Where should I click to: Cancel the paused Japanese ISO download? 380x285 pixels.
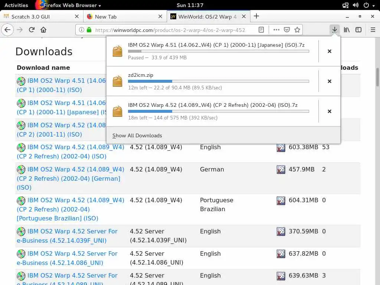pyautogui.click(x=330, y=51)
